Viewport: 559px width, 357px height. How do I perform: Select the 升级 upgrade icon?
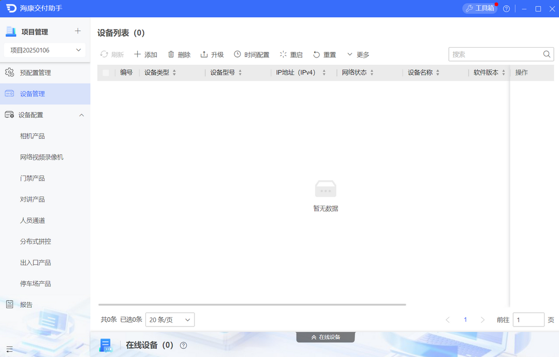[204, 54]
